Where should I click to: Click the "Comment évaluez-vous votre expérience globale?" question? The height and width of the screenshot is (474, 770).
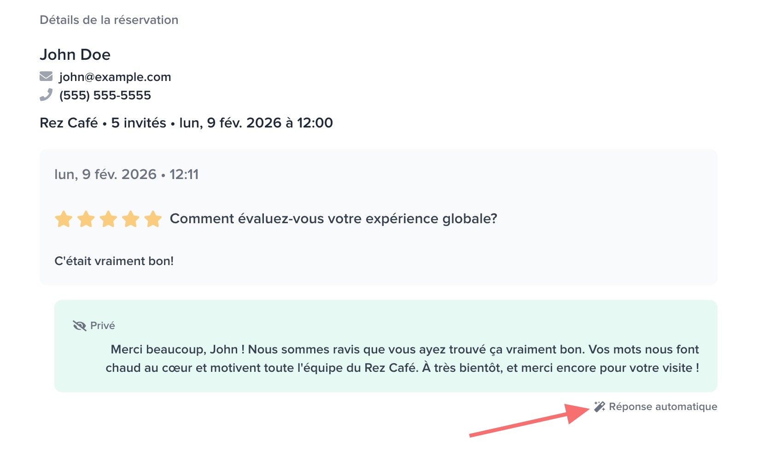click(333, 219)
